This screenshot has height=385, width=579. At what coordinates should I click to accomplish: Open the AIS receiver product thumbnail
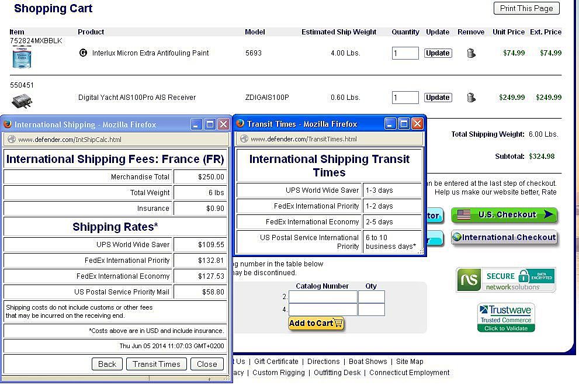[x=22, y=100]
